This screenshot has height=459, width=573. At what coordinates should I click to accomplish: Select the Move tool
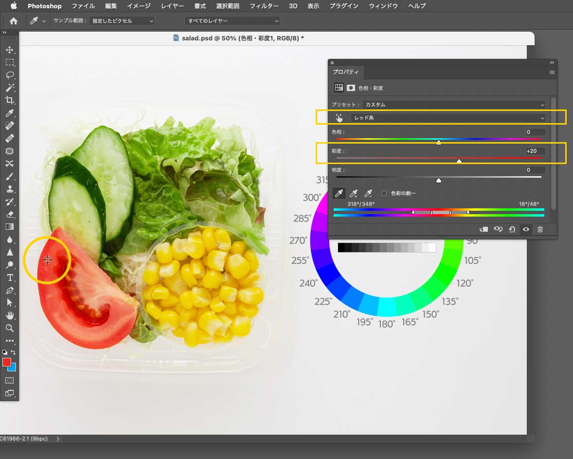pyautogui.click(x=10, y=50)
